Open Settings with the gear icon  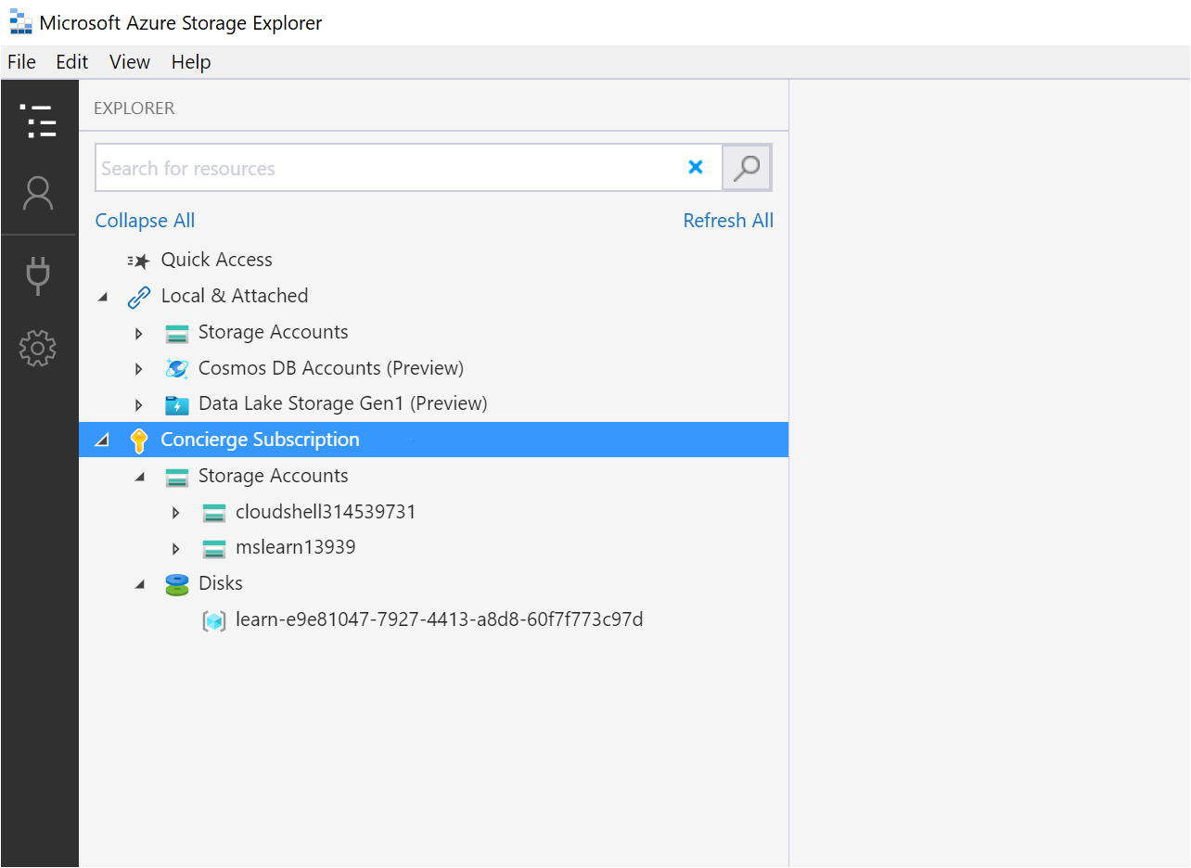39,348
